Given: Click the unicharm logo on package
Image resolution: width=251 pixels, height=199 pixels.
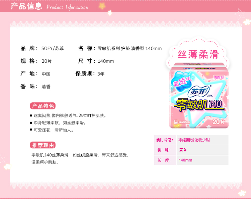Looking at the screenshot, I should (182, 122).
